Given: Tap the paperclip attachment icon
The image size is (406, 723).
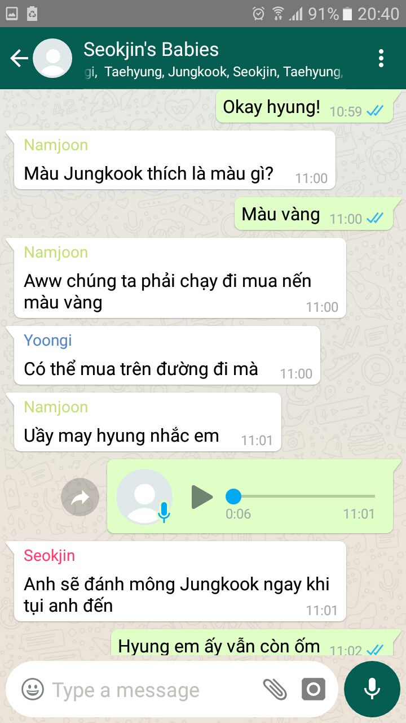Looking at the screenshot, I should [x=275, y=689].
